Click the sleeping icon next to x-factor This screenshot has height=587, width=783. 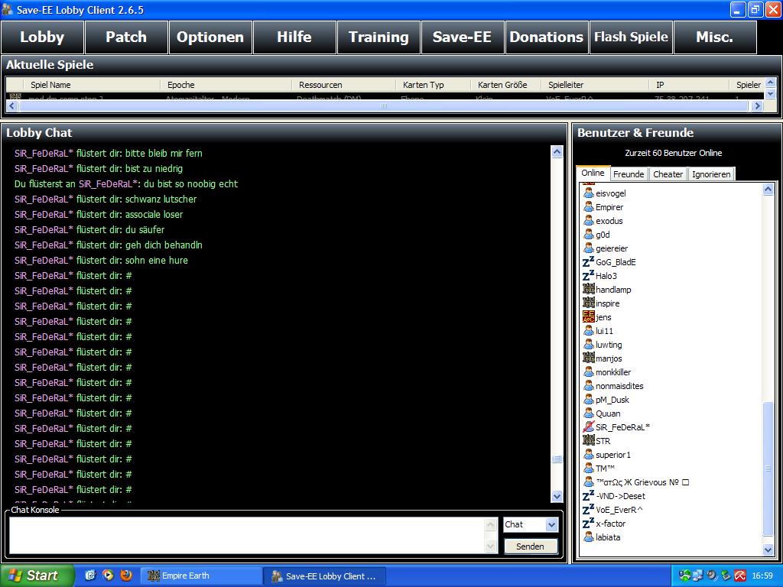[x=588, y=524]
